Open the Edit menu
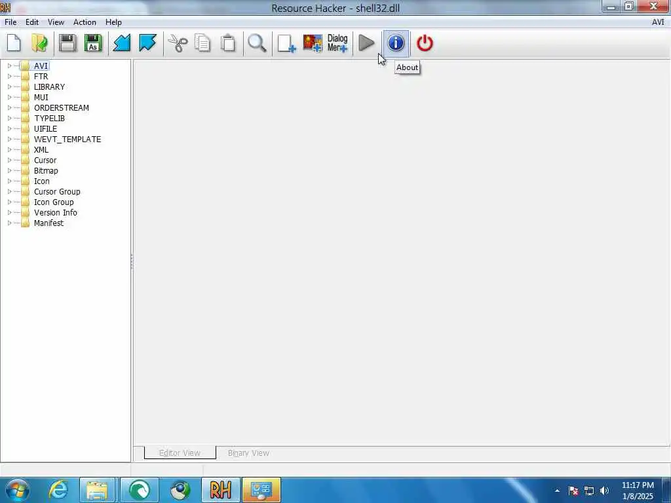The height and width of the screenshot is (503, 671). [32, 22]
